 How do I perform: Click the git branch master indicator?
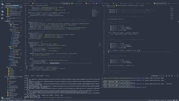3,100
